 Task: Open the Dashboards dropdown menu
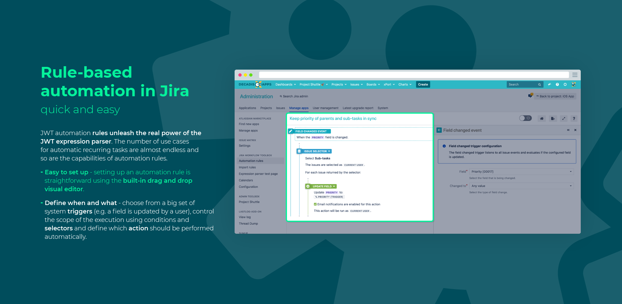pyautogui.click(x=286, y=84)
